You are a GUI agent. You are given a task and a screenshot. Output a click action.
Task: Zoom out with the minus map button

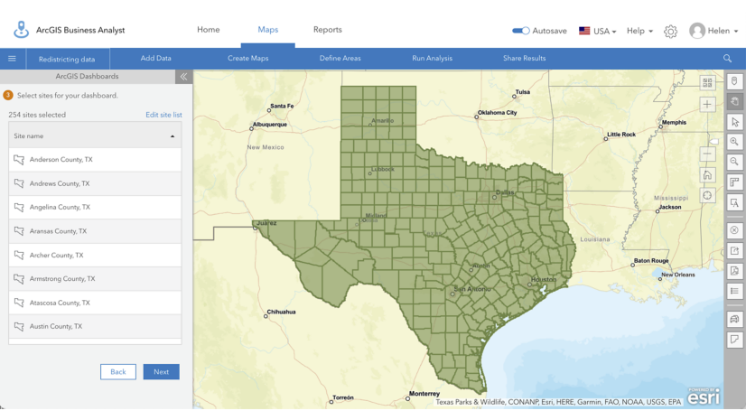[707, 154]
